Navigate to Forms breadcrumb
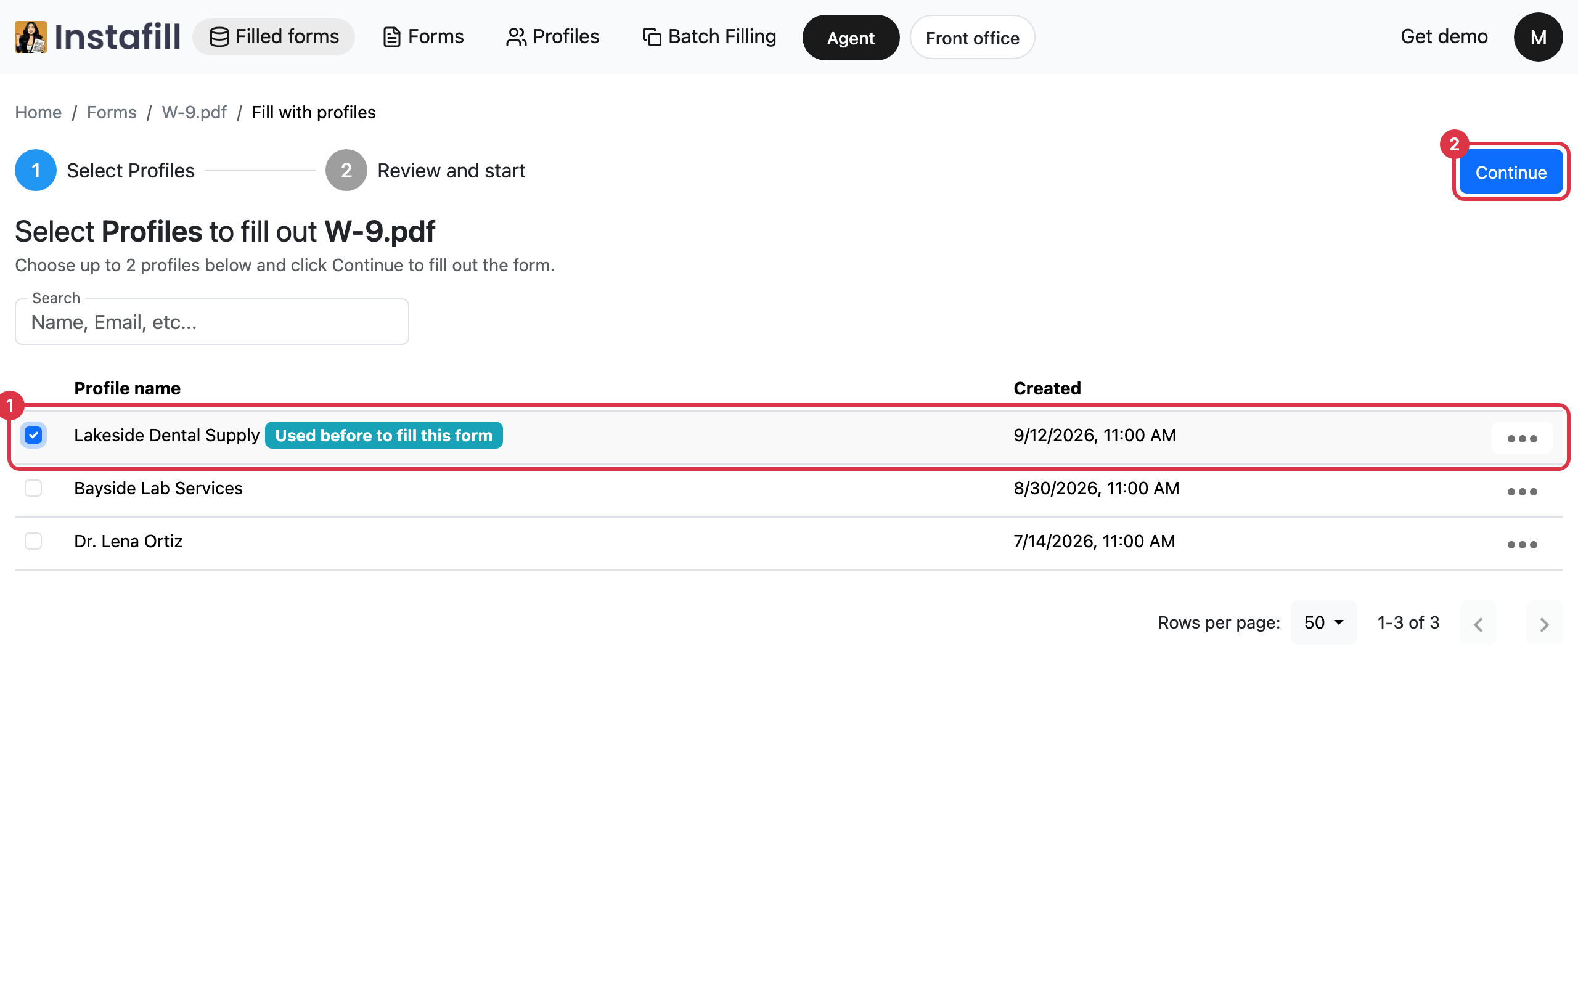Screen dimensions: 1578x986 [112, 112]
